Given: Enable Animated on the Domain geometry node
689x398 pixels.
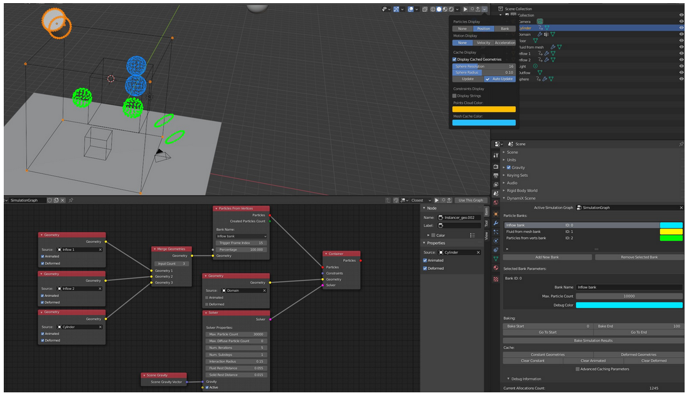Looking at the screenshot, I should tap(206, 298).
